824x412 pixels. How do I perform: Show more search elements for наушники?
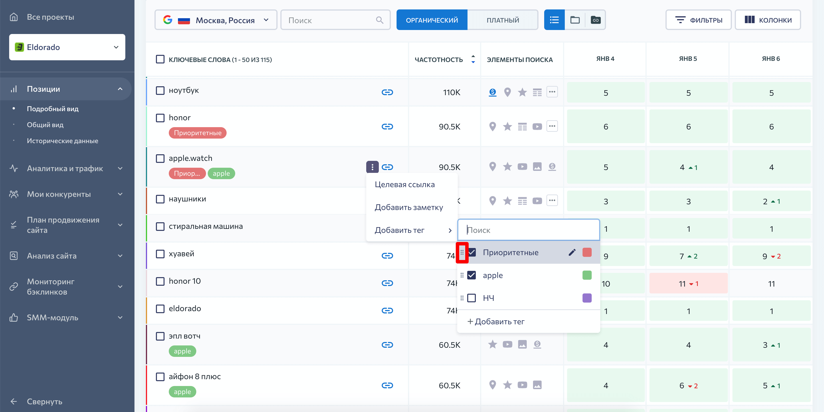pyautogui.click(x=552, y=200)
